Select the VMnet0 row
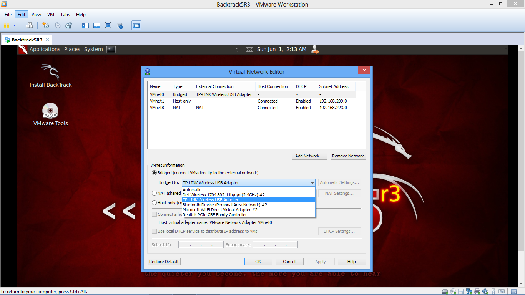Viewport: 525px width, 295px height. click(x=252, y=94)
